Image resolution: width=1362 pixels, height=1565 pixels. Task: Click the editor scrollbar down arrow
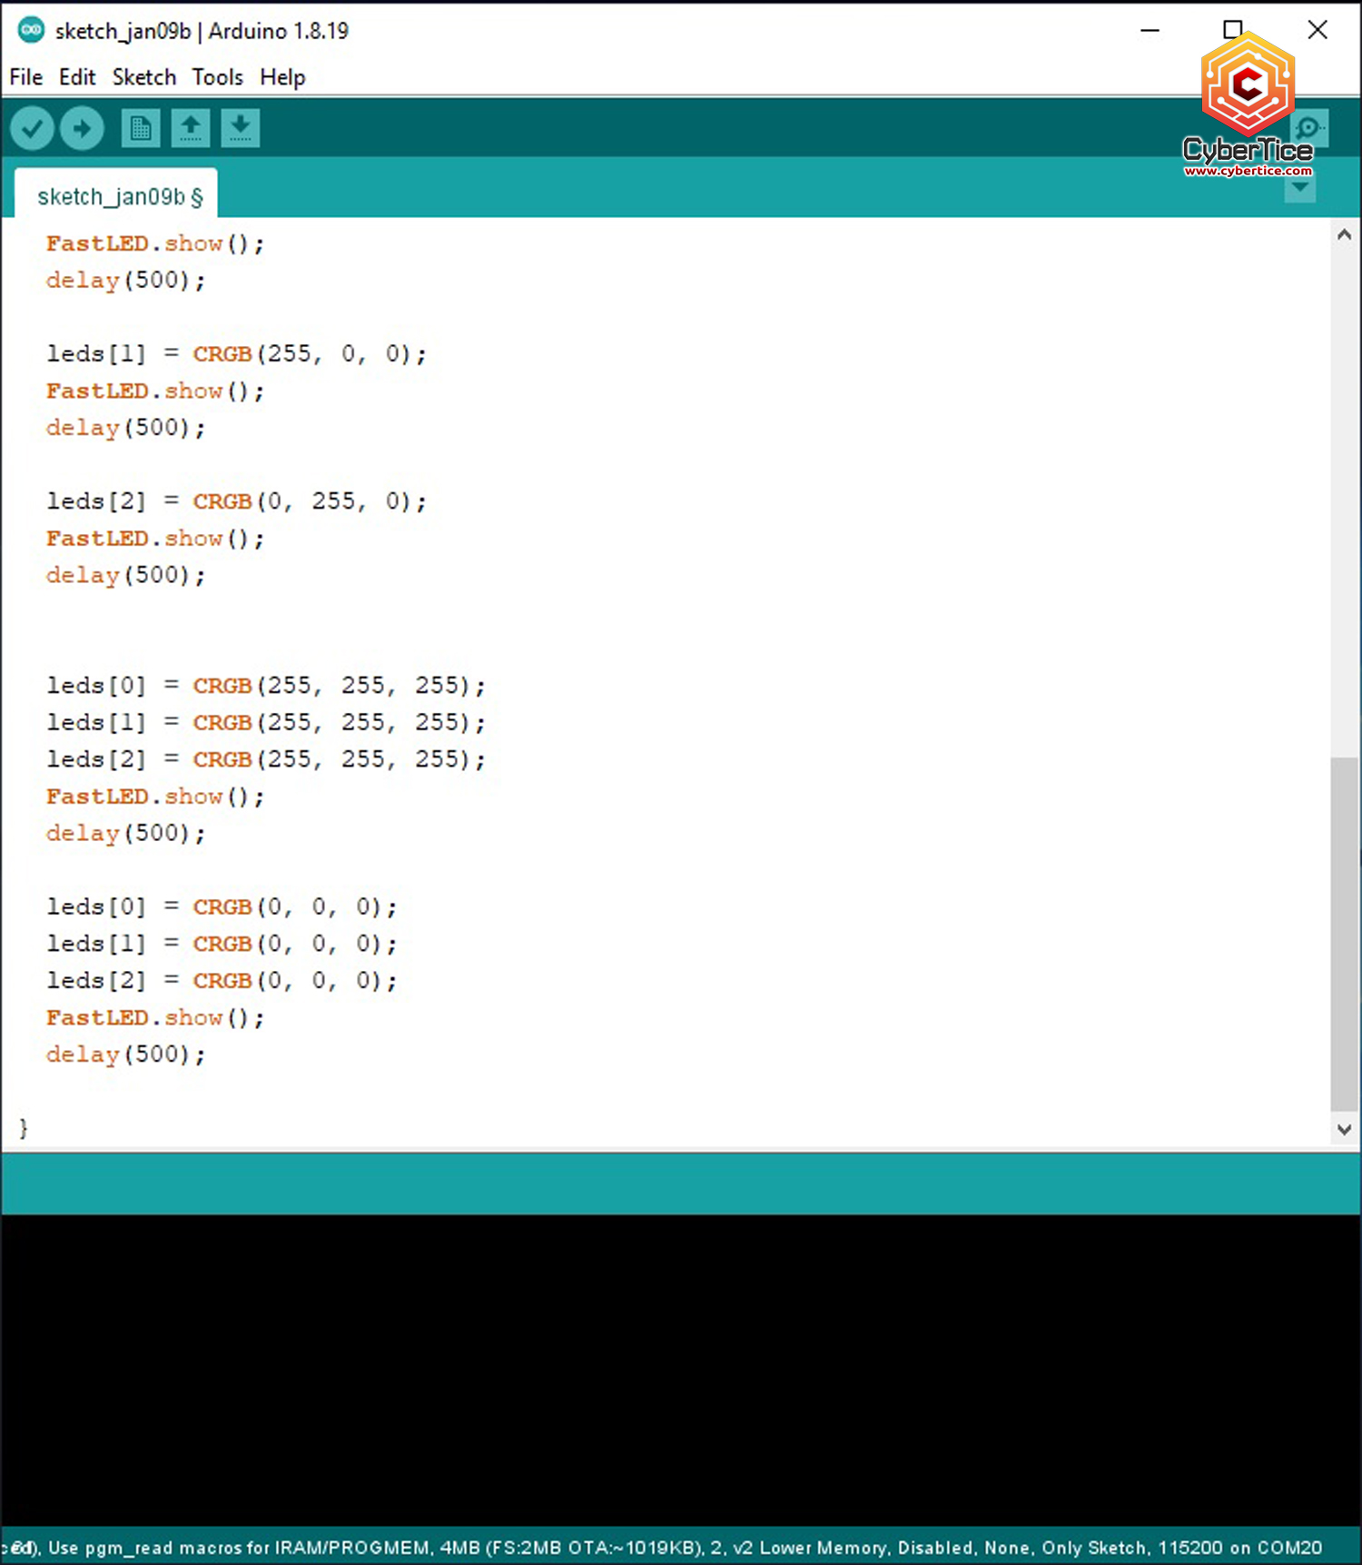coord(1345,1129)
